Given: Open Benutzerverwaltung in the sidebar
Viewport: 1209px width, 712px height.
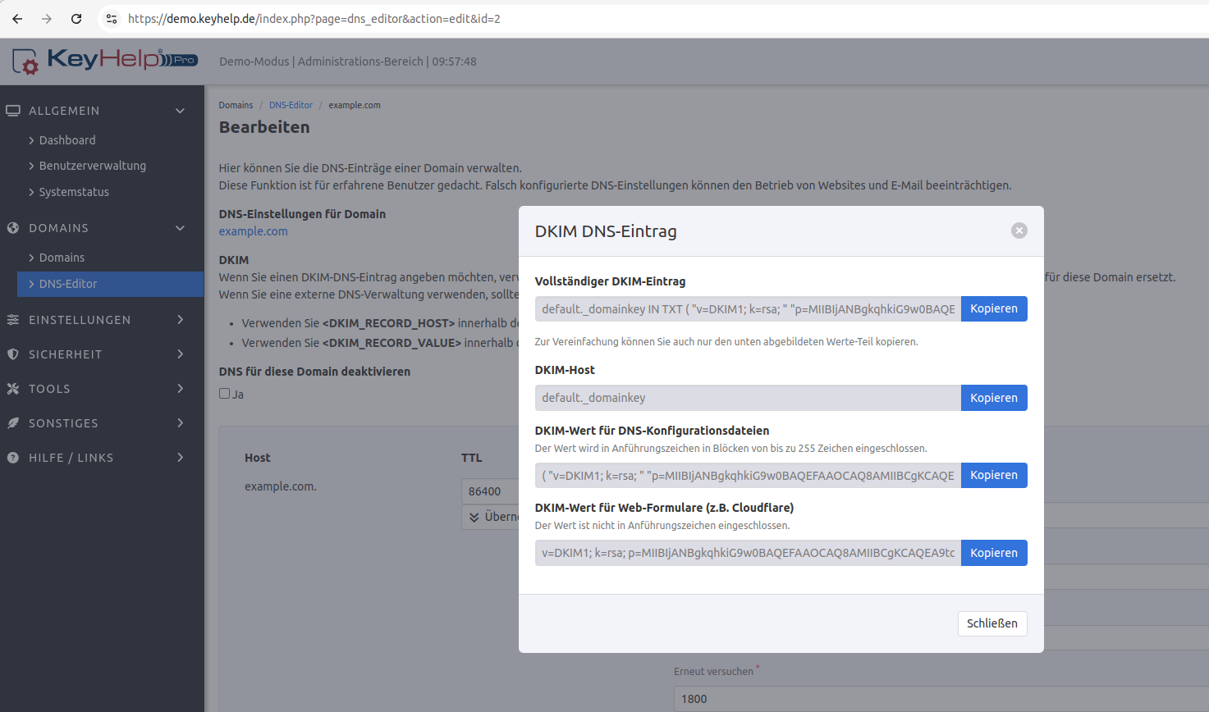Looking at the screenshot, I should (92, 166).
